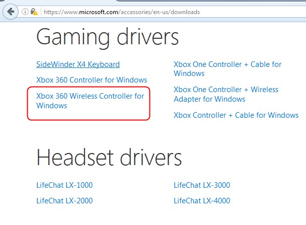Open LifeChat LX-1000 driver link

point(64,185)
